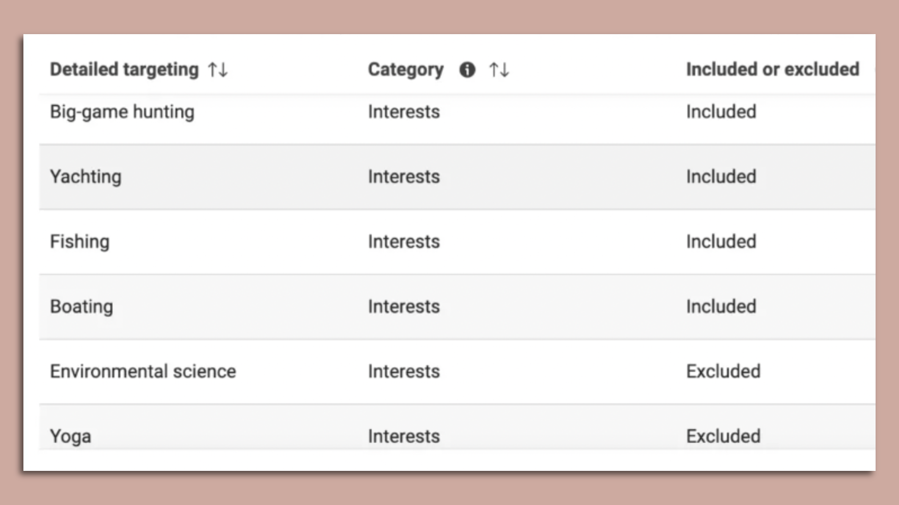
Task: Click Interests category in Boating row
Action: [x=404, y=307]
